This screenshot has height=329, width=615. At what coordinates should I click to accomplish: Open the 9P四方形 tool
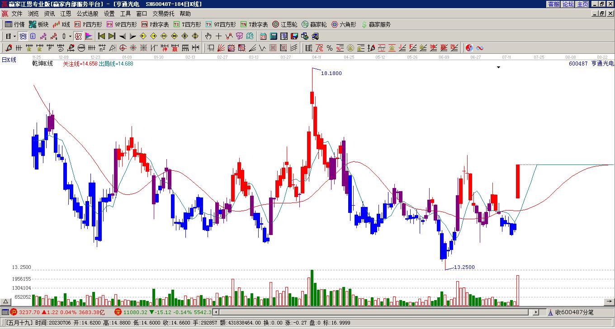(x=122, y=24)
